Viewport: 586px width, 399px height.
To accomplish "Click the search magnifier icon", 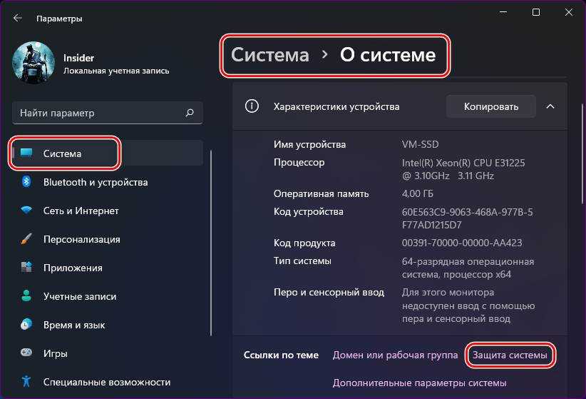I will (x=190, y=113).
